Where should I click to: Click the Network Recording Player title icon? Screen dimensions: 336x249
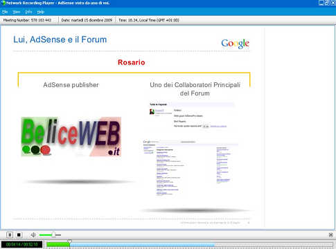(3, 3)
